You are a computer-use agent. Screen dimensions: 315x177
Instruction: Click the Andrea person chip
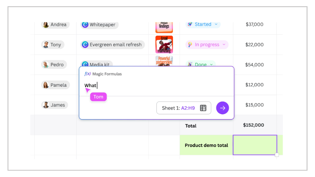(x=55, y=25)
